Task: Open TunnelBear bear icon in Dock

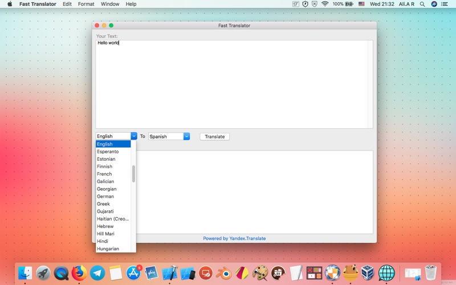Action: click(351, 273)
